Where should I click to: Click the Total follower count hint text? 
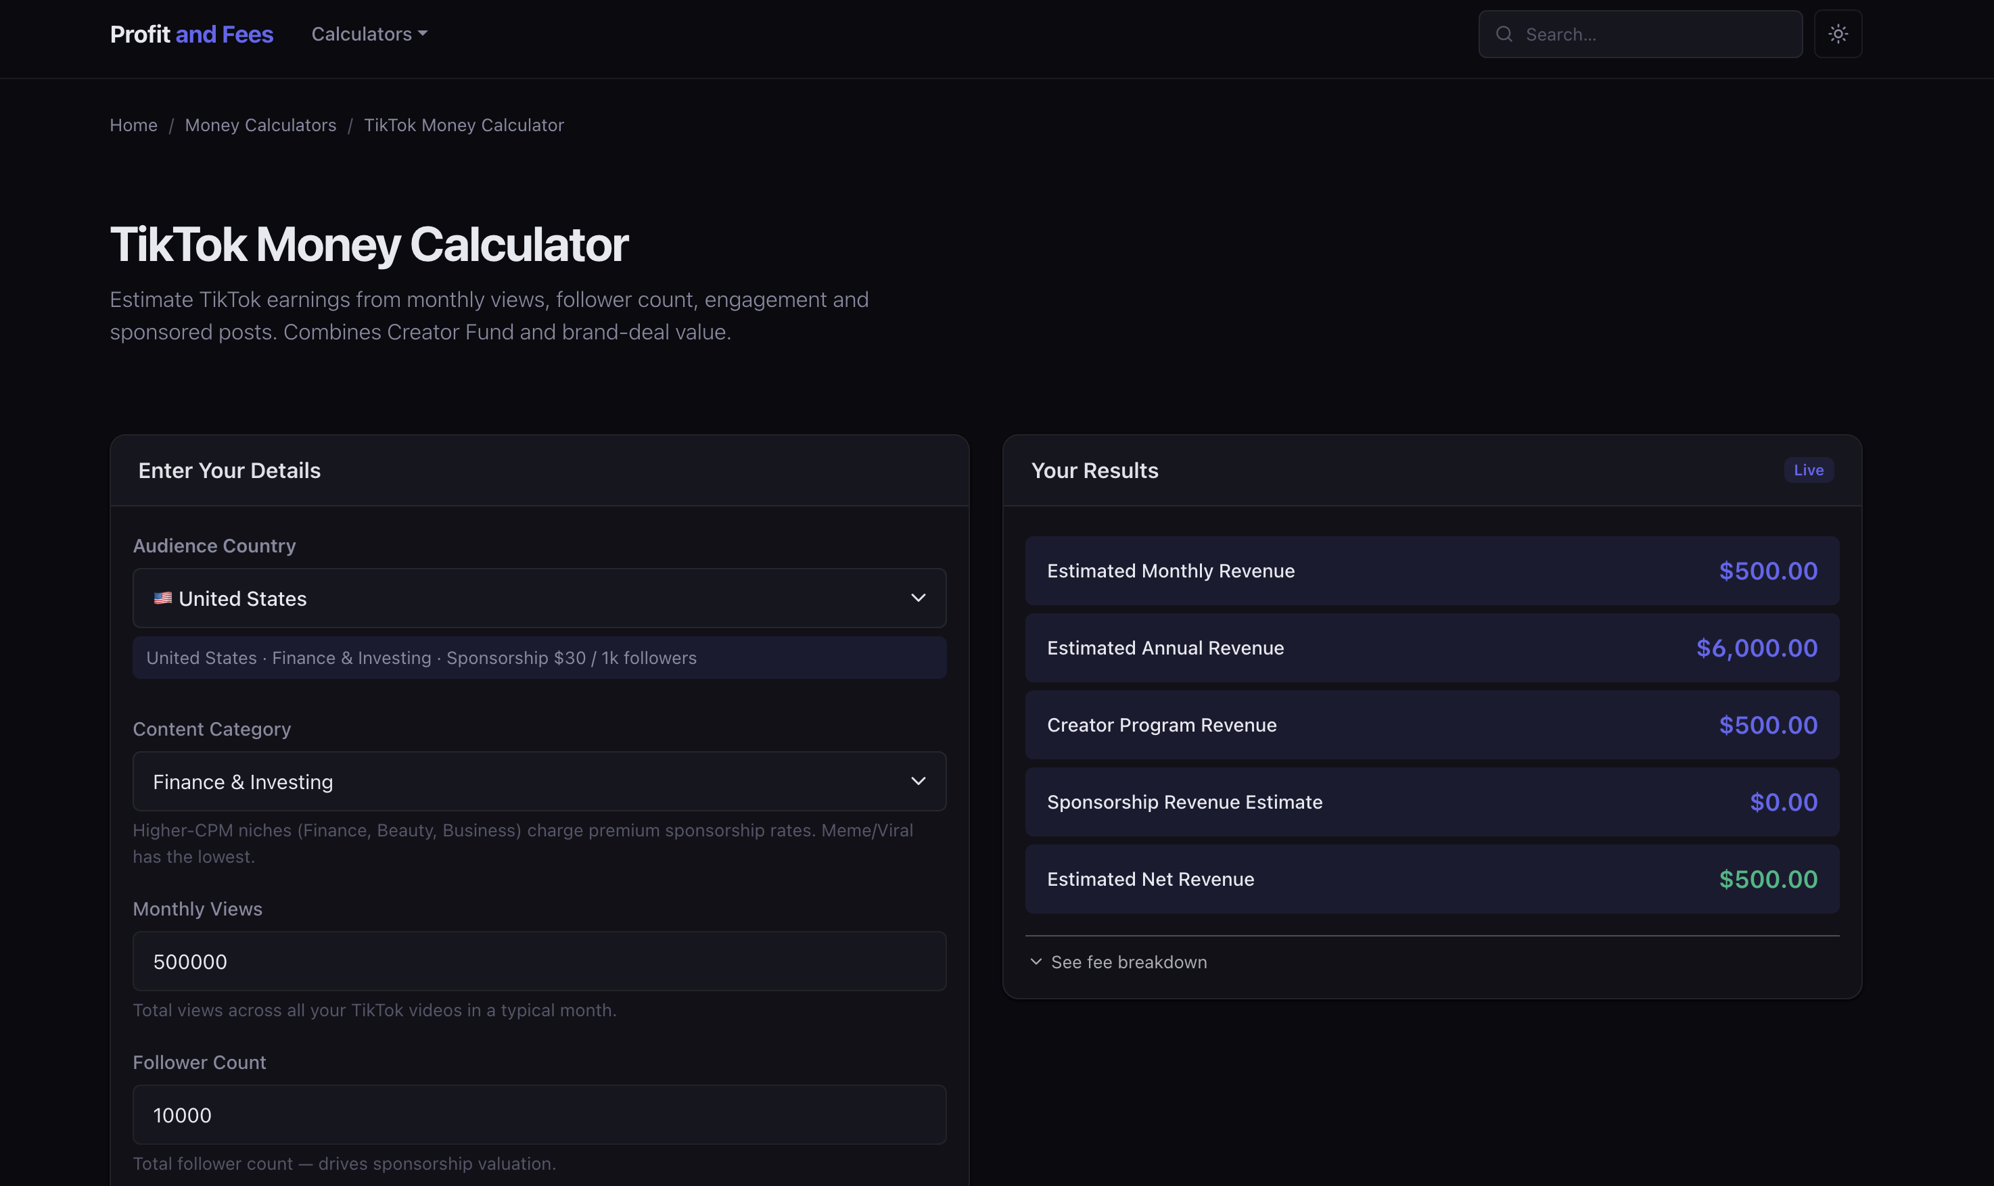(x=344, y=1164)
